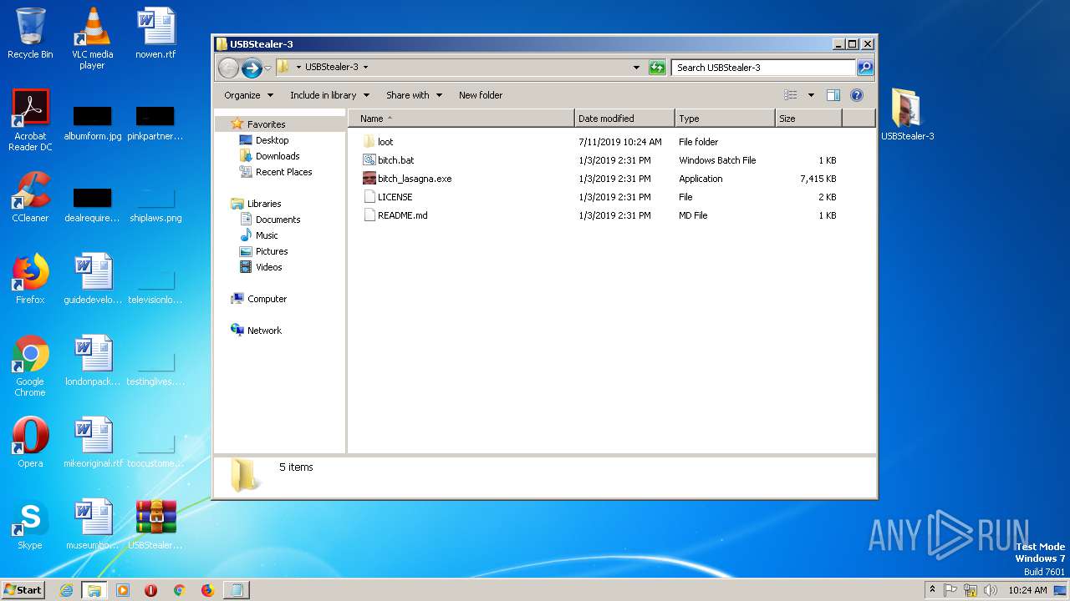1070x601 pixels.
Task: Select Favorites in navigation pane
Action: point(266,124)
